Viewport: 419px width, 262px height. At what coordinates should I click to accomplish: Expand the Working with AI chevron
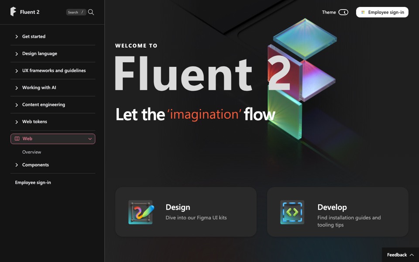[x=17, y=88]
